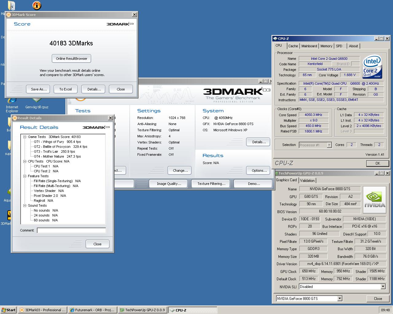Image resolution: width=393 pixels, height=314 pixels.
Task: Open the graphics card selector dropdown in GPU-Z
Action: point(340,299)
